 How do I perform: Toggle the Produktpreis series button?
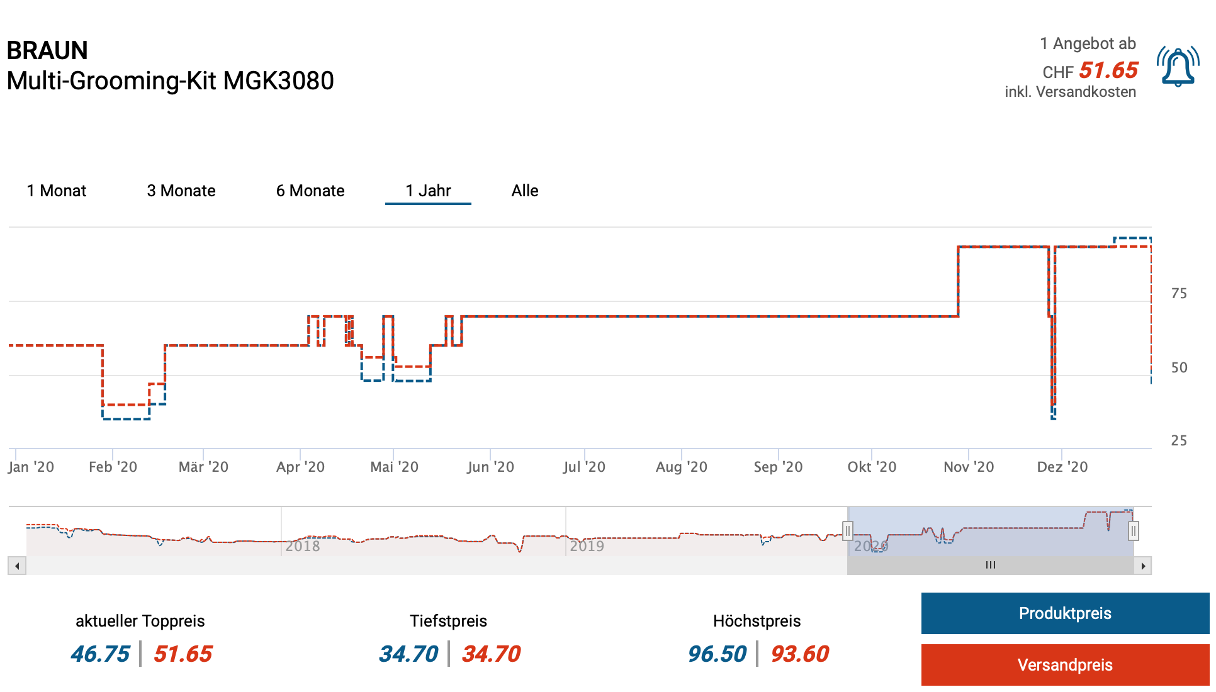click(x=1065, y=613)
